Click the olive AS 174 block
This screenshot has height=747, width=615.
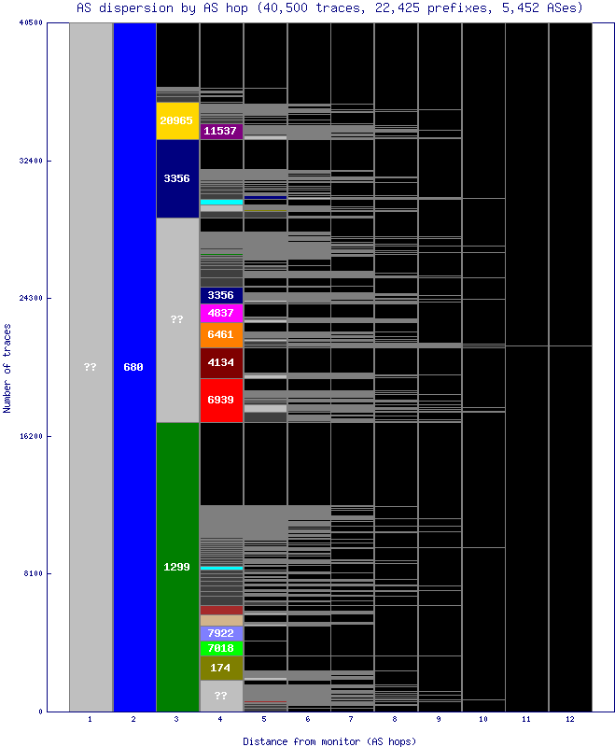pos(220,668)
